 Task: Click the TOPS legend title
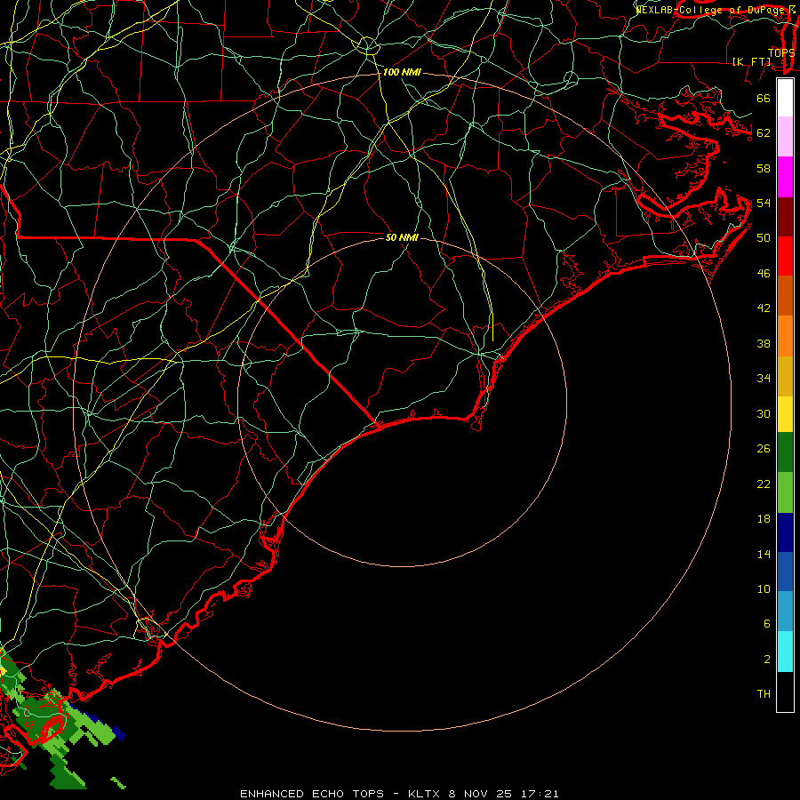[x=781, y=52]
